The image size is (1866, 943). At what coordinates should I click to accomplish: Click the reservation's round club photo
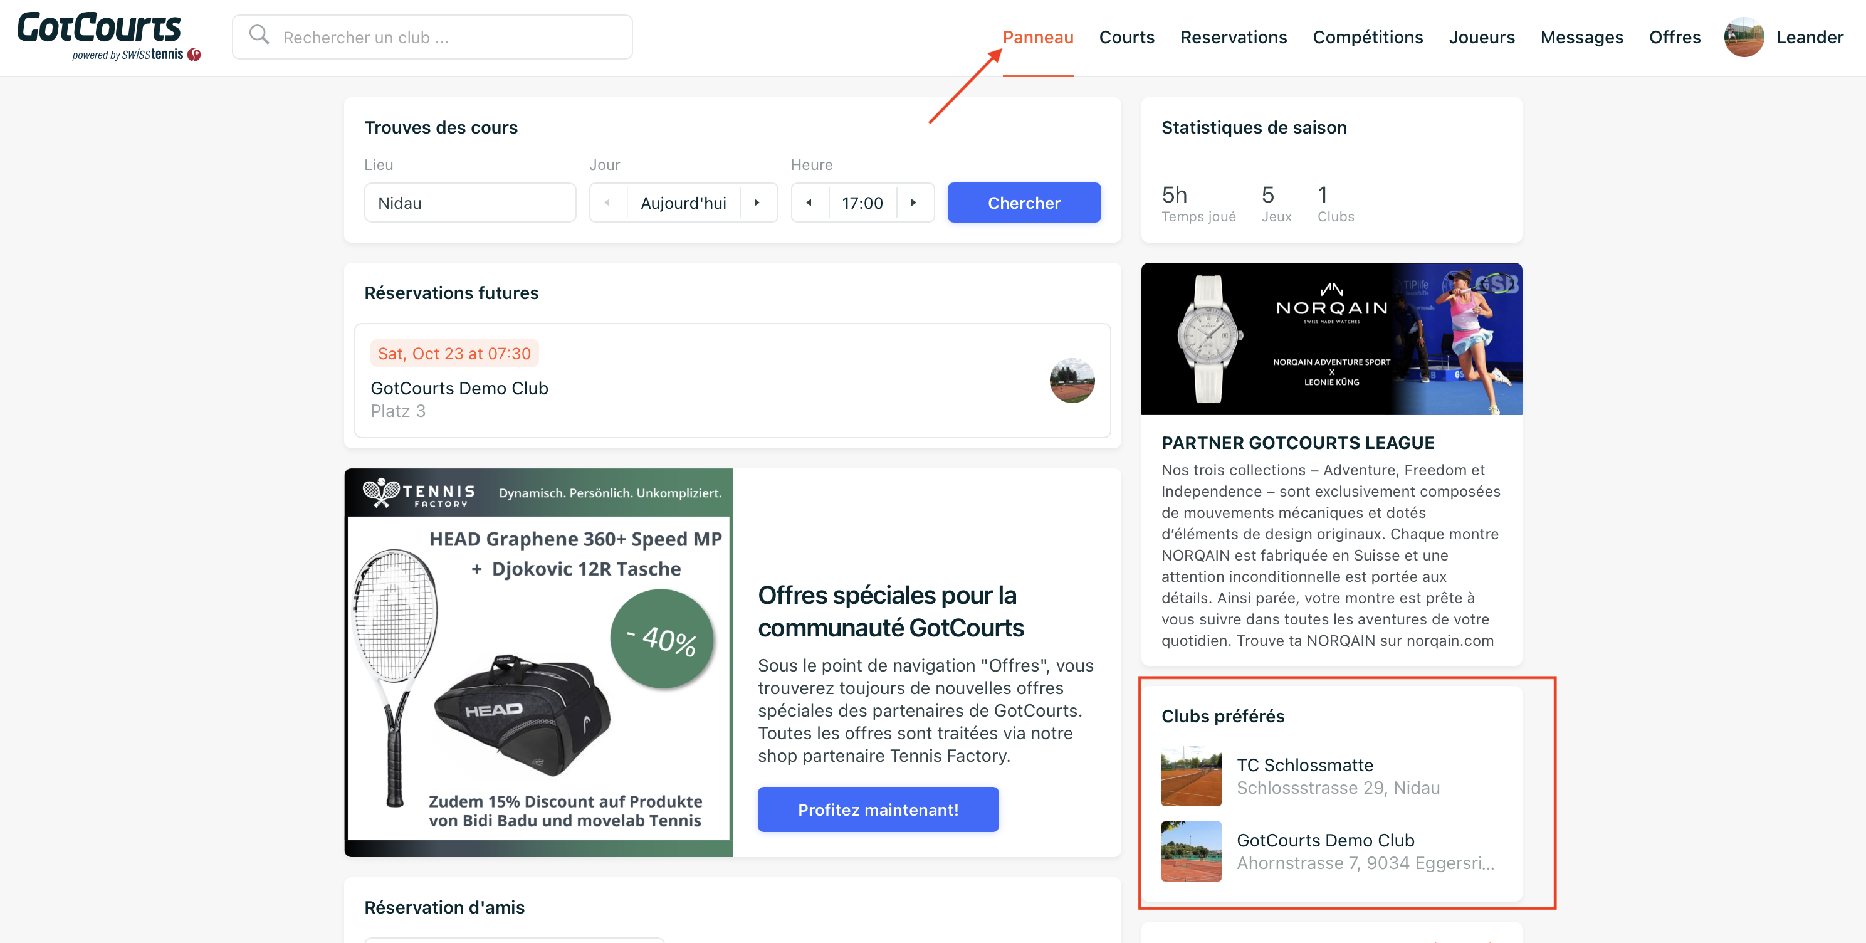[x=1072, y=380]
